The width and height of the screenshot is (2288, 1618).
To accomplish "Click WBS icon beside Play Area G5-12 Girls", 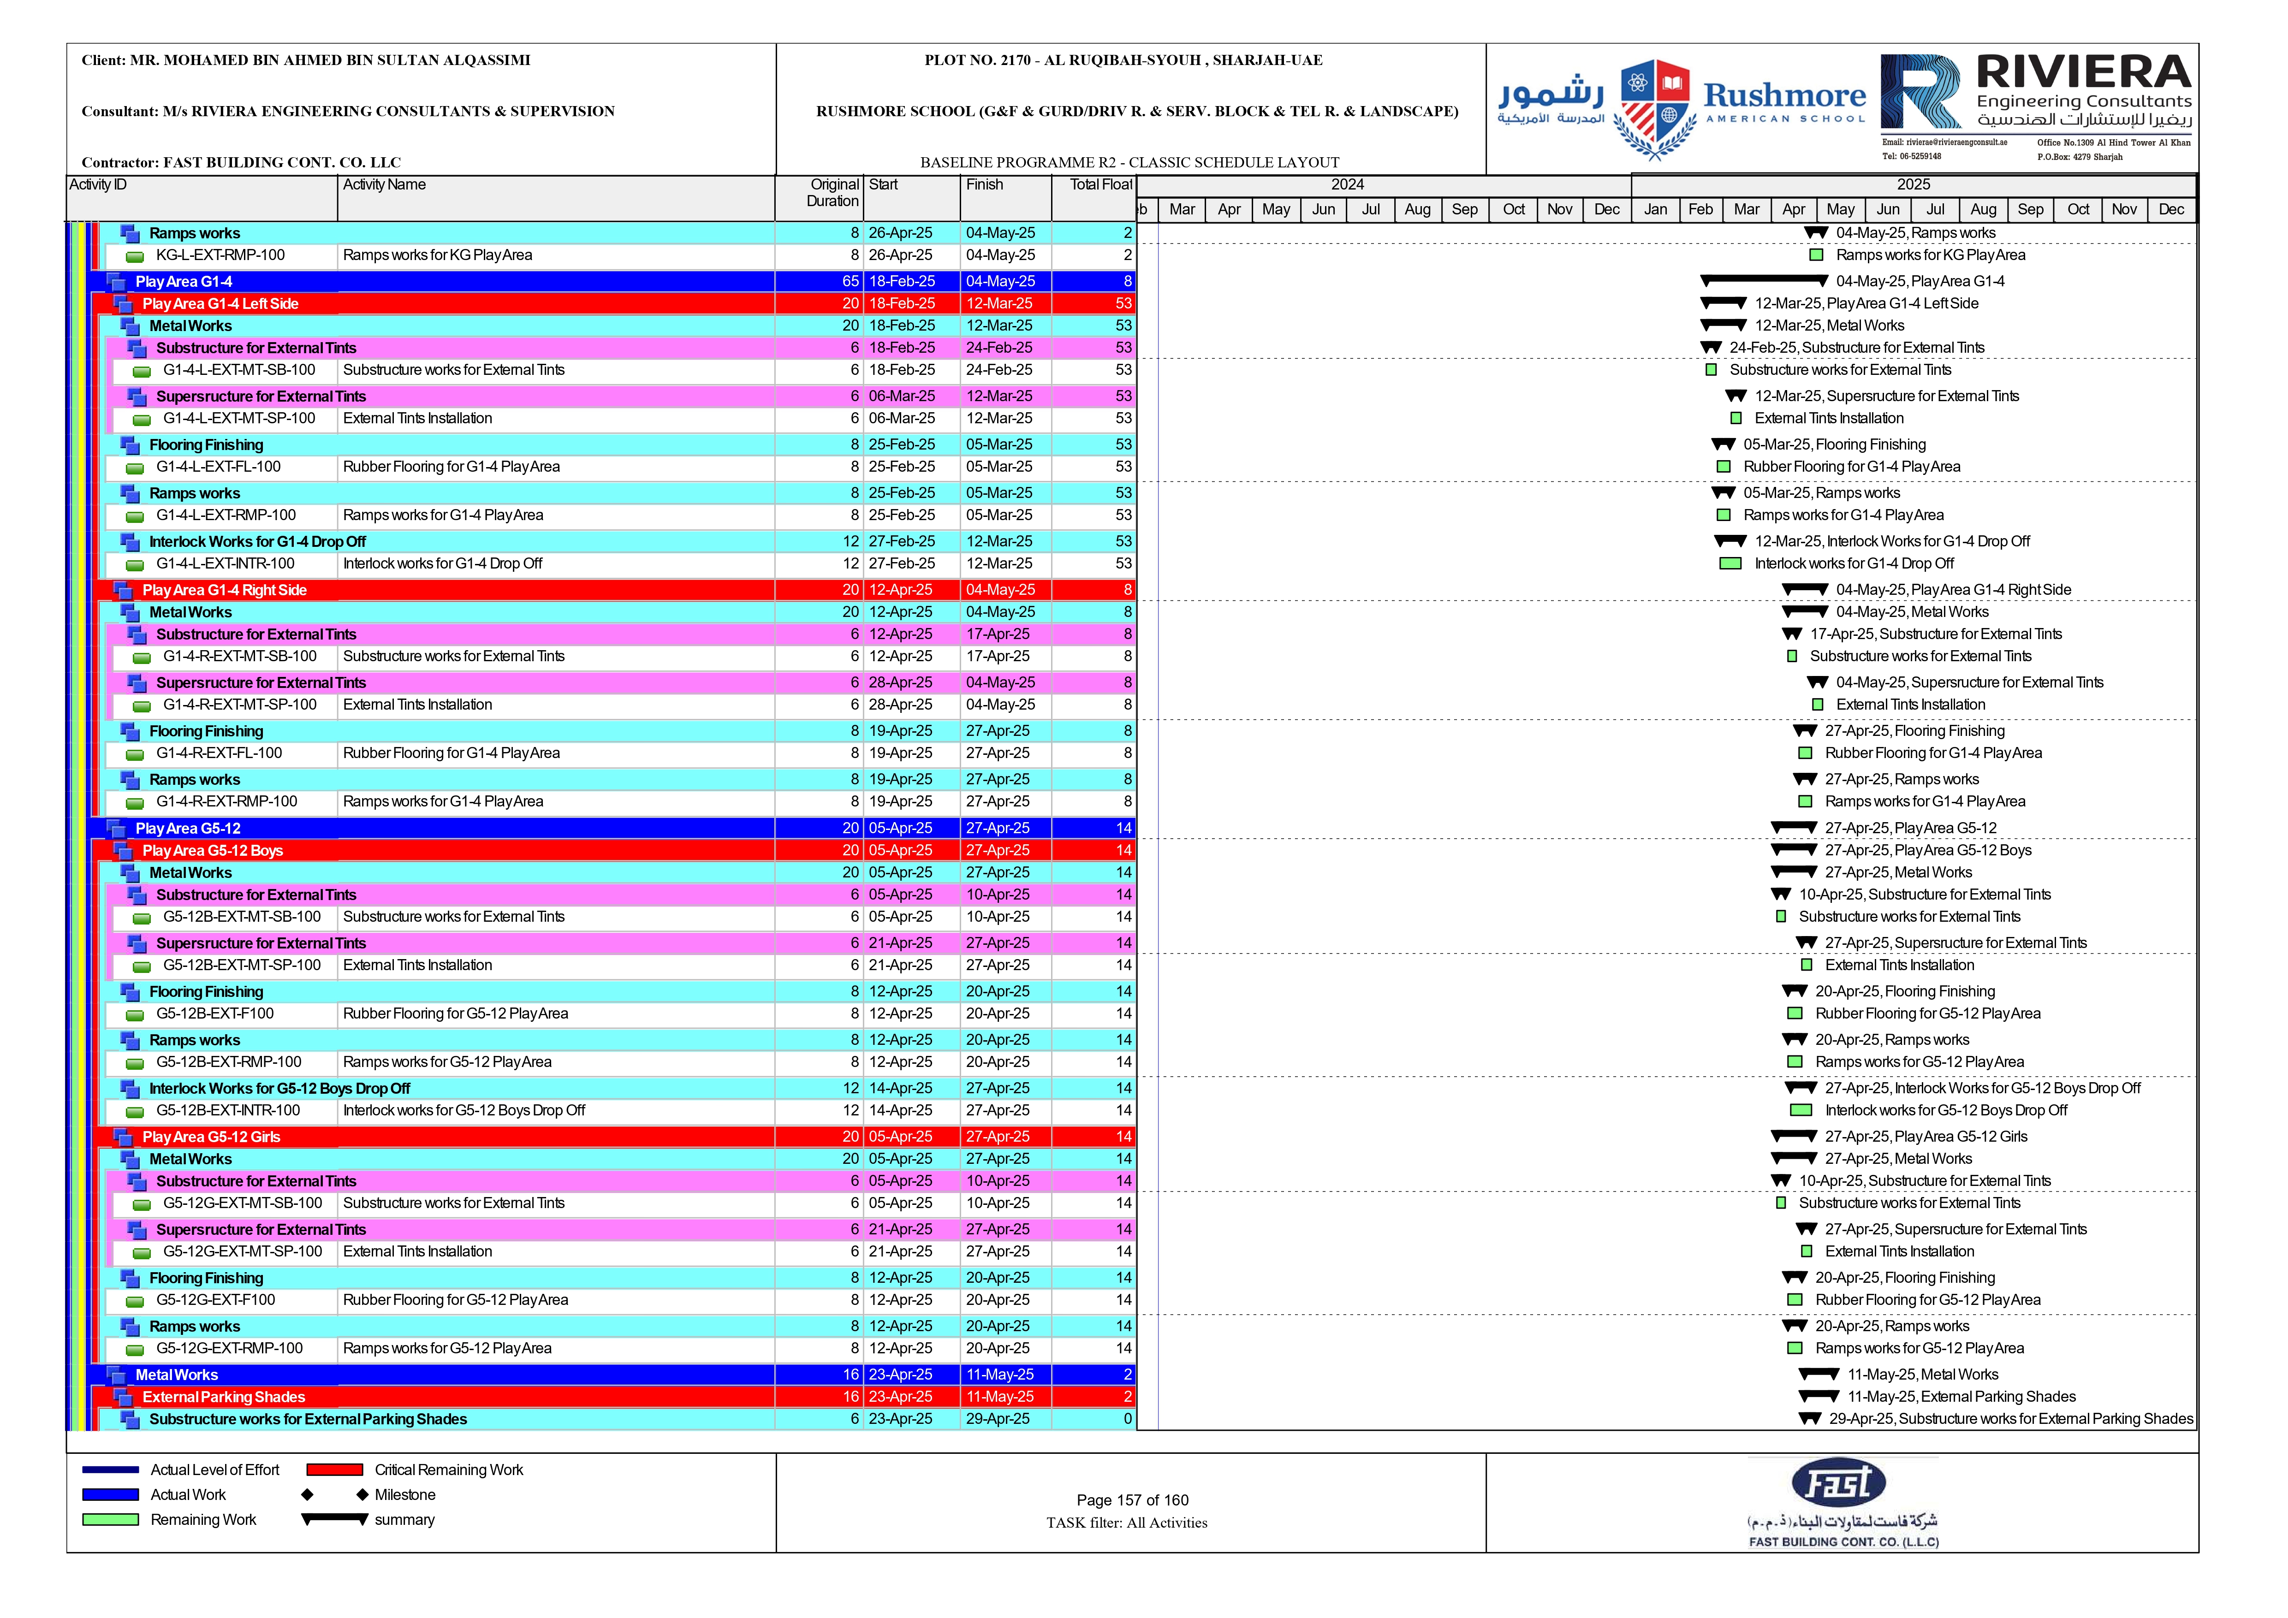I will tap(124, 1138).
